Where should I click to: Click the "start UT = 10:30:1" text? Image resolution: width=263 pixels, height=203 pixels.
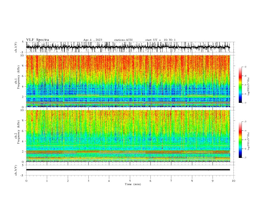(x=160, y=40)
